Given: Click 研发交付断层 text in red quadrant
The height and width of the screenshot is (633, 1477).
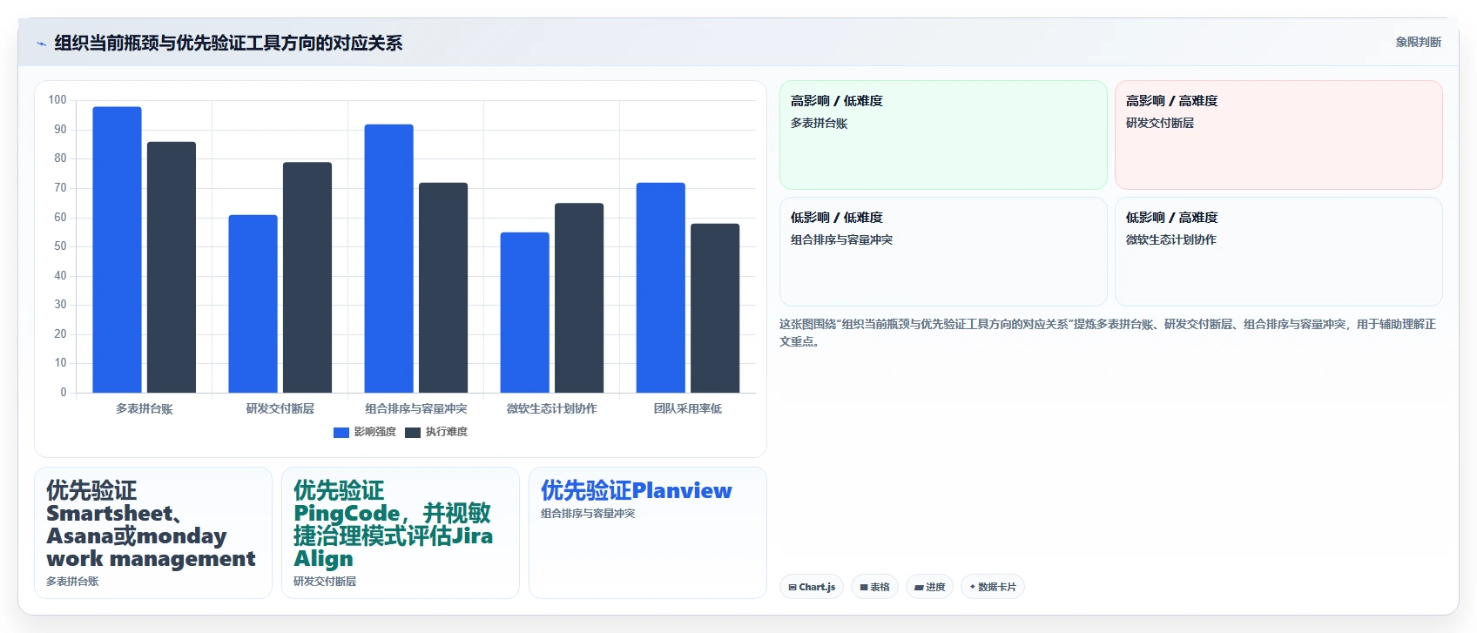Looking at the screenshot, I should (1160, 124).
